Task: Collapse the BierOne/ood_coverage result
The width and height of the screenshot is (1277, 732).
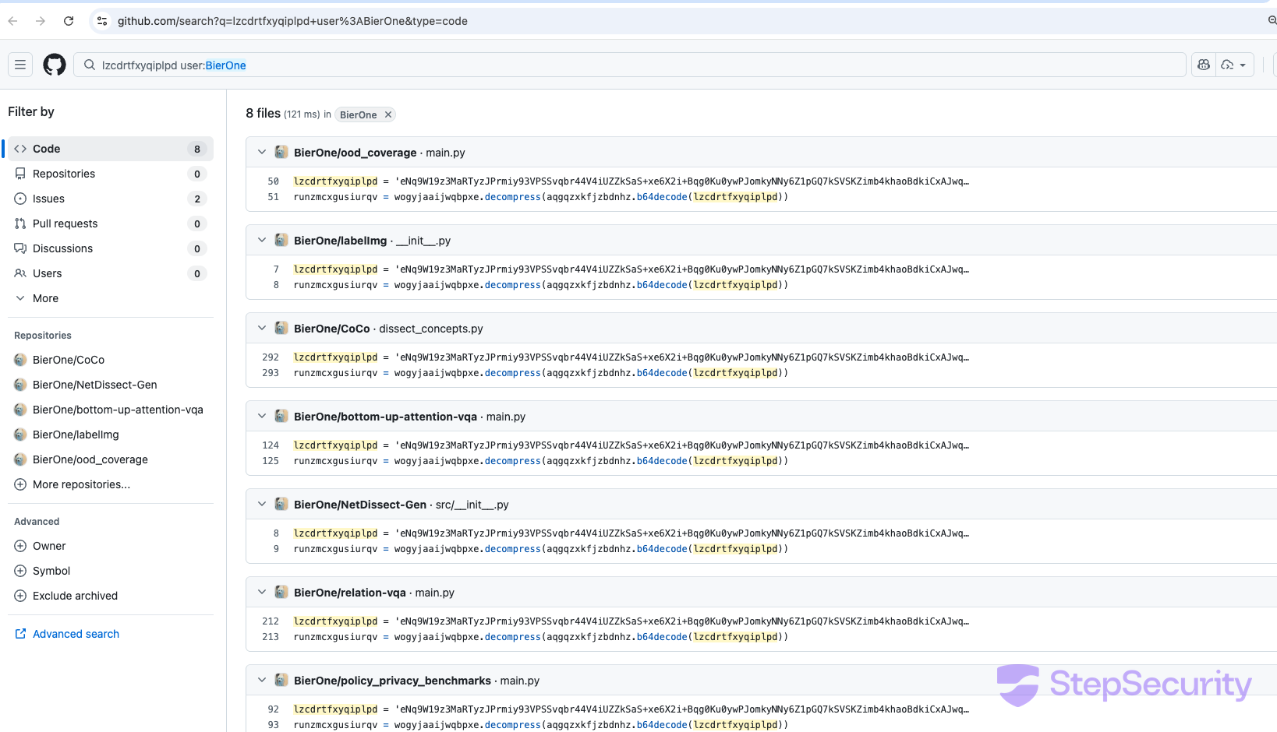Action: tap(262, 152)
